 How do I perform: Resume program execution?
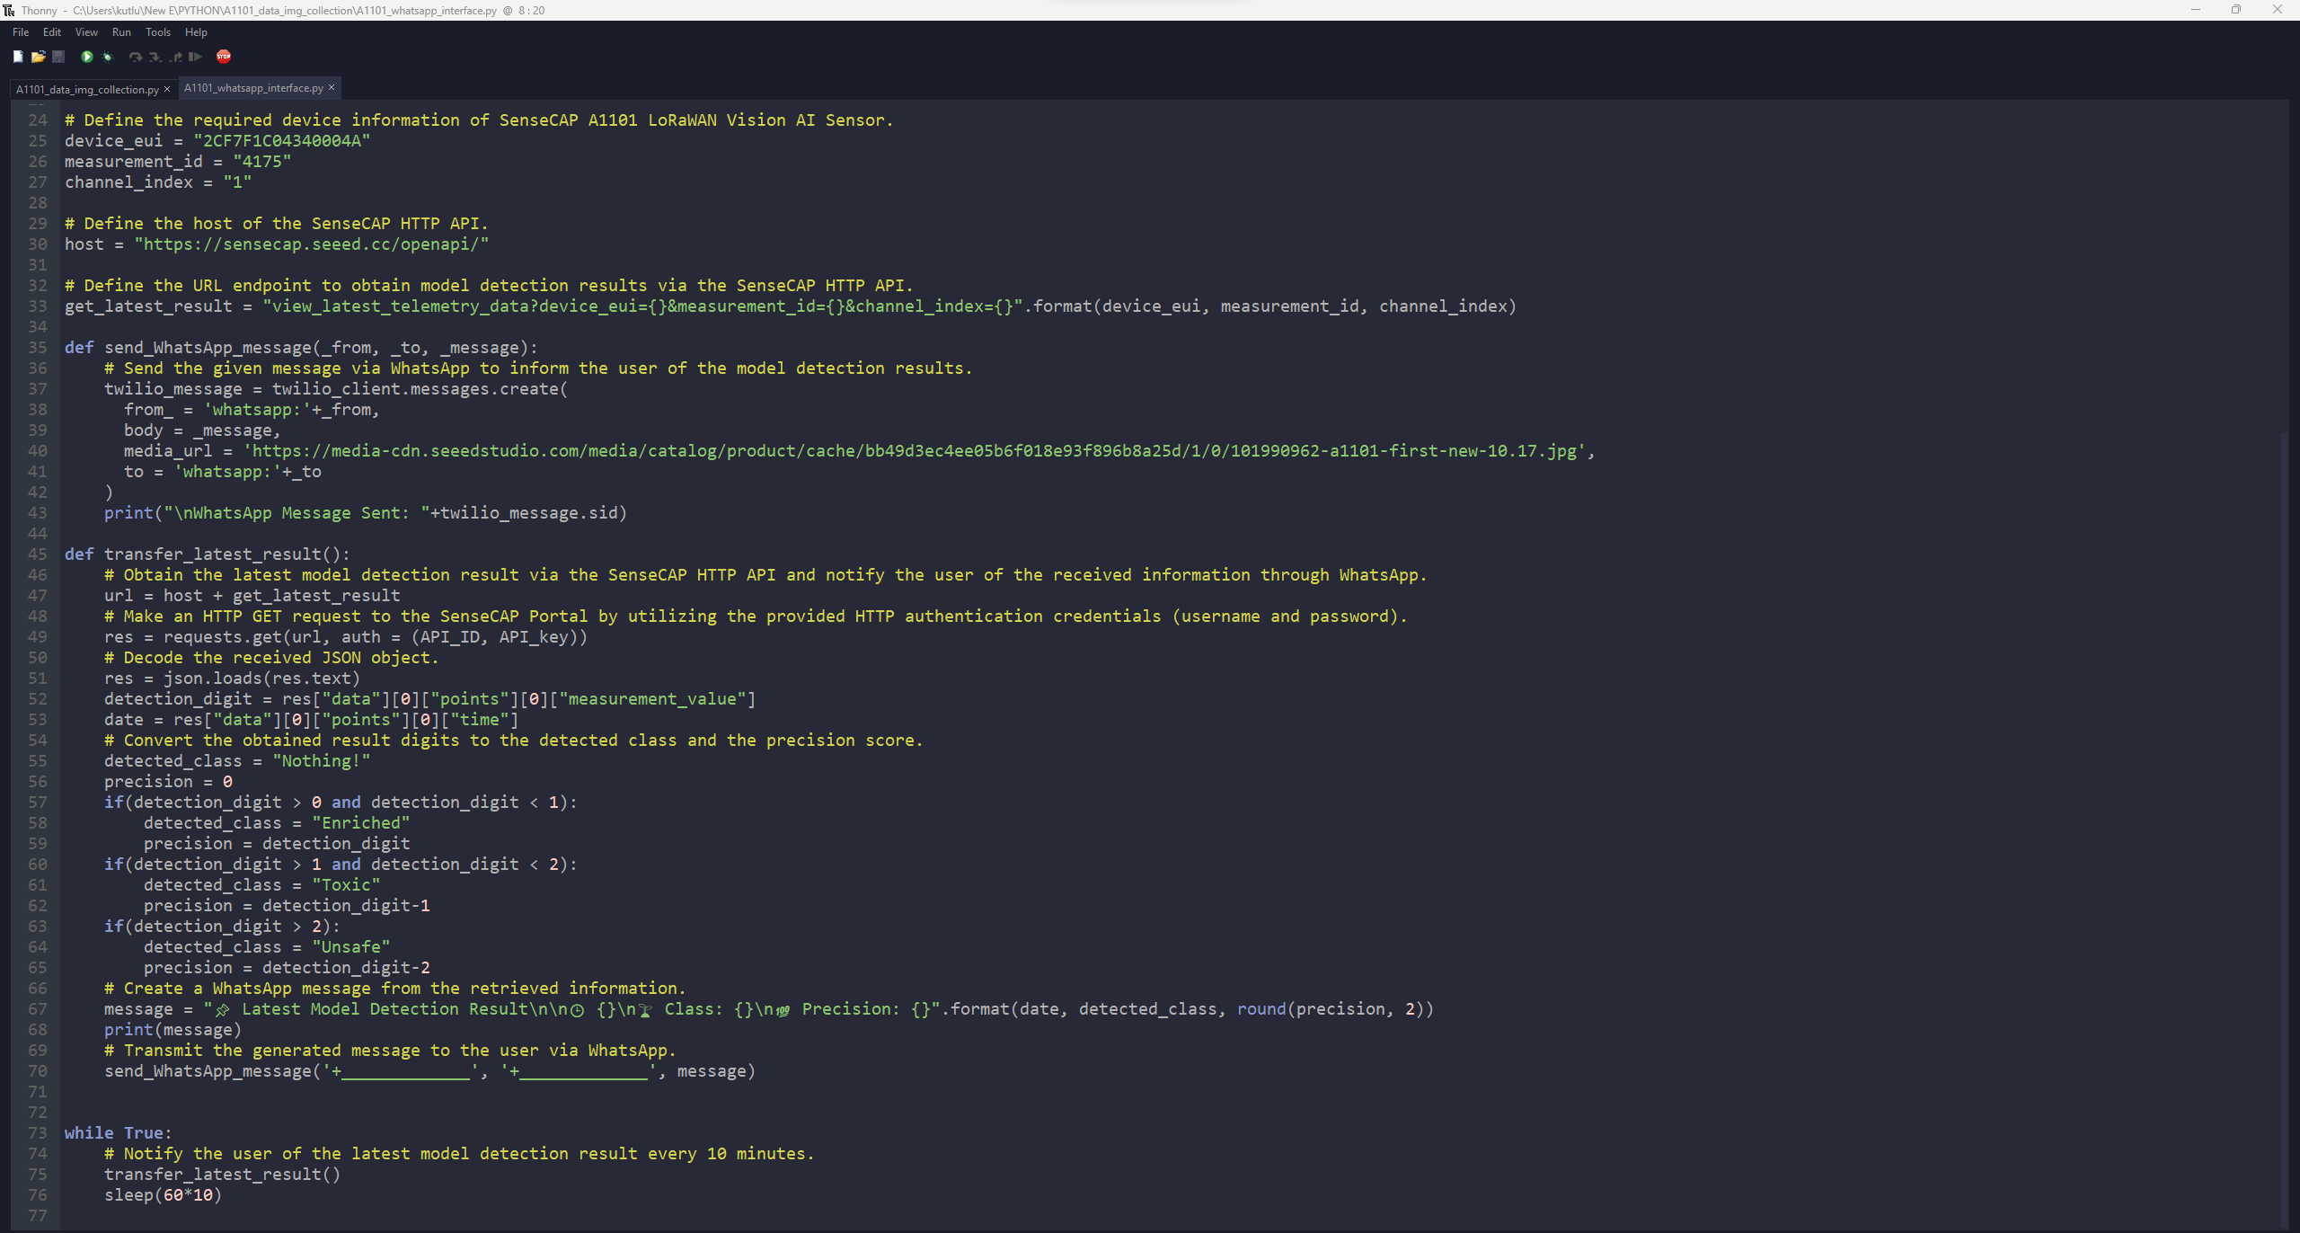click(x=194, y=57)
